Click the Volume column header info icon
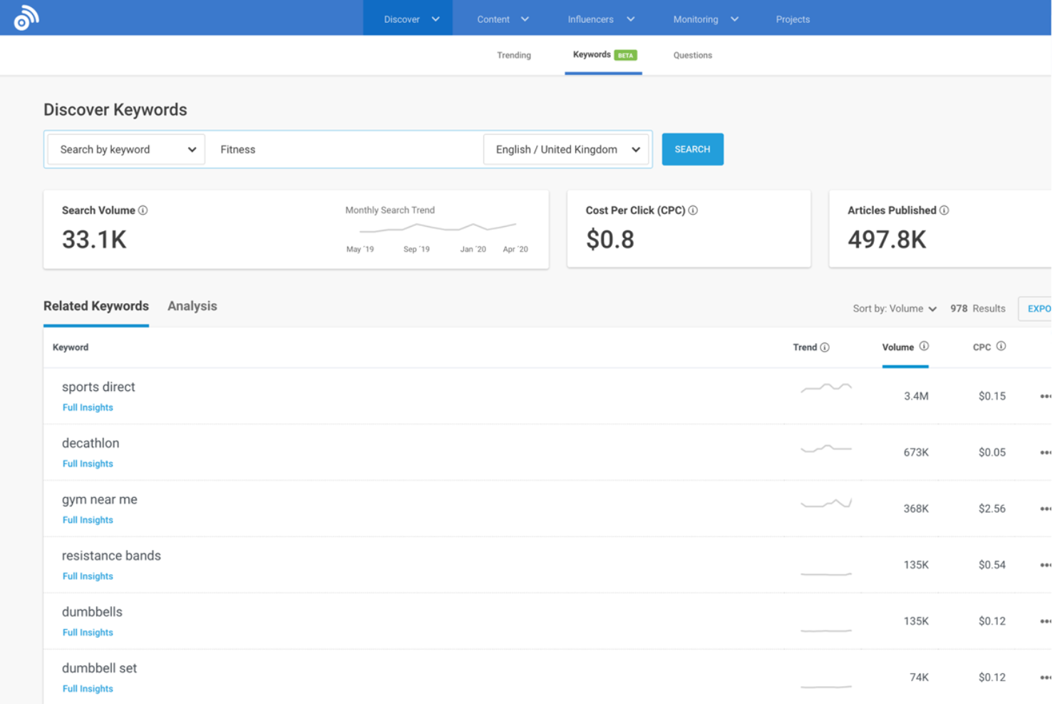 924,347
